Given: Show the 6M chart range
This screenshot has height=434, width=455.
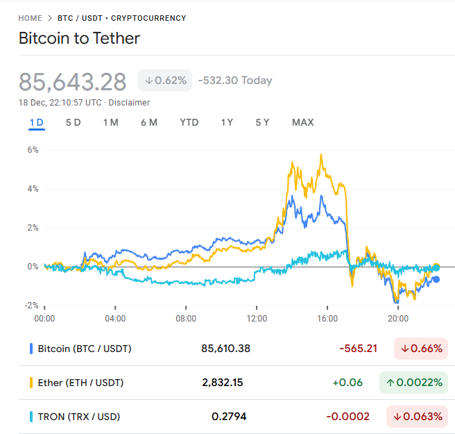Looking at the screenshot, I should click(148, 123).
